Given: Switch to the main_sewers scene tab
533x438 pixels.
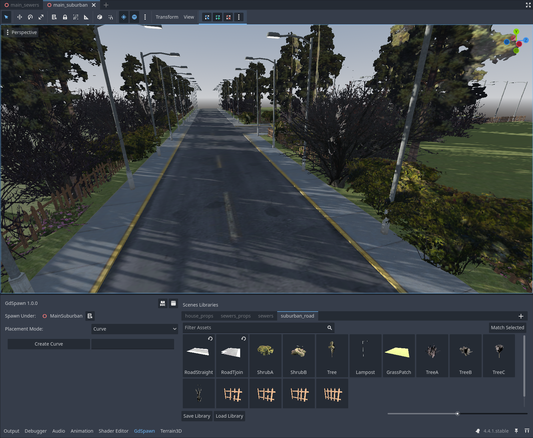Looking at the screenshot, I should [x=22, y=5].
